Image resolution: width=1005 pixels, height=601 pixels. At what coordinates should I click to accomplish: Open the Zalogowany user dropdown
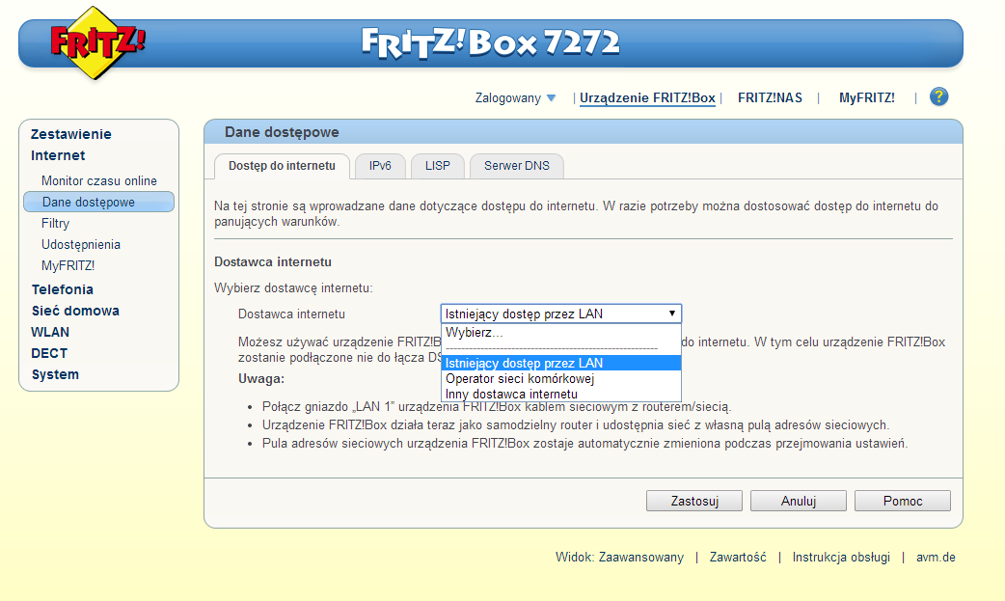(x=515, y=98)
